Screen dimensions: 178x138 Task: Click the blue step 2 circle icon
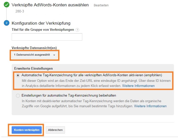pos(7,23)
